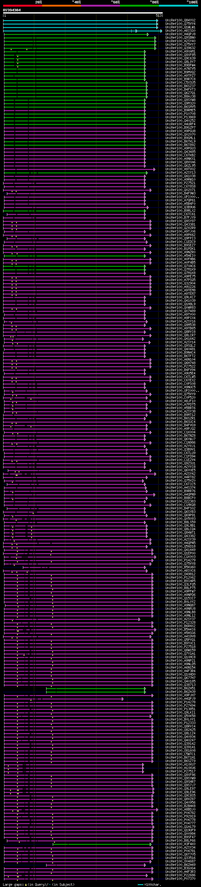This screenshot has width=201, height=887.
Task: Click the cyan ~100% identity legend segment
Action: (x=178, y=6)
